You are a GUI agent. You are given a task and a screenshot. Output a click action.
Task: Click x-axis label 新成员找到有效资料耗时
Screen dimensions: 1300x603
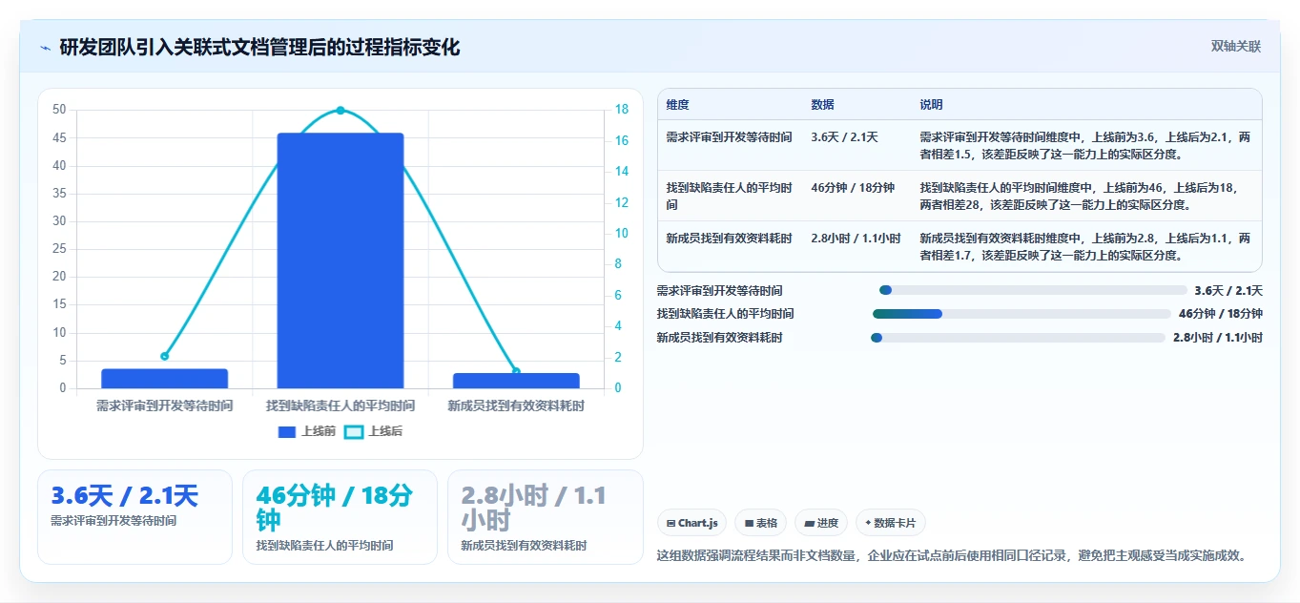pos(516,406)
